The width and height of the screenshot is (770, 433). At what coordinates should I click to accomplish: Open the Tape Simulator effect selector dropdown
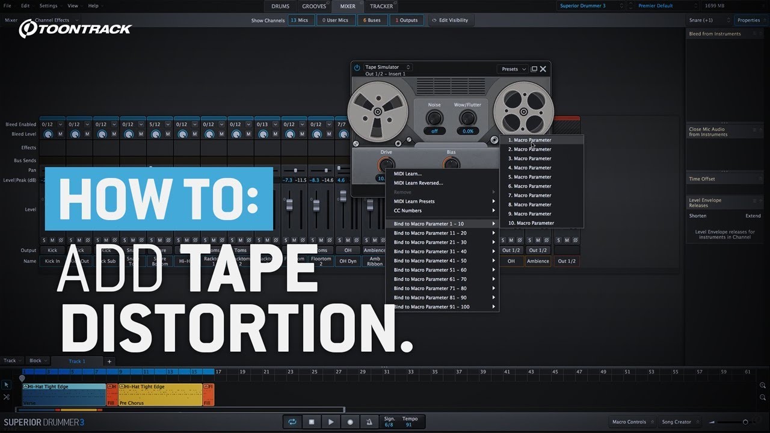coord(387,67)
